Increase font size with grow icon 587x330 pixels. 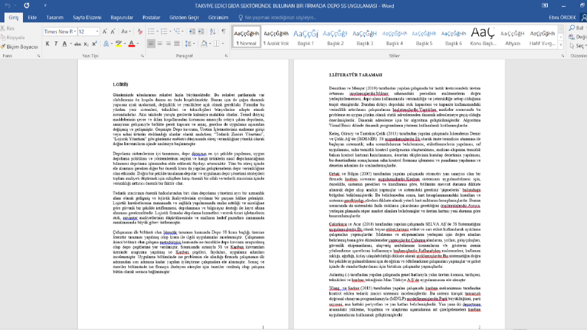(x=105, y=31)
